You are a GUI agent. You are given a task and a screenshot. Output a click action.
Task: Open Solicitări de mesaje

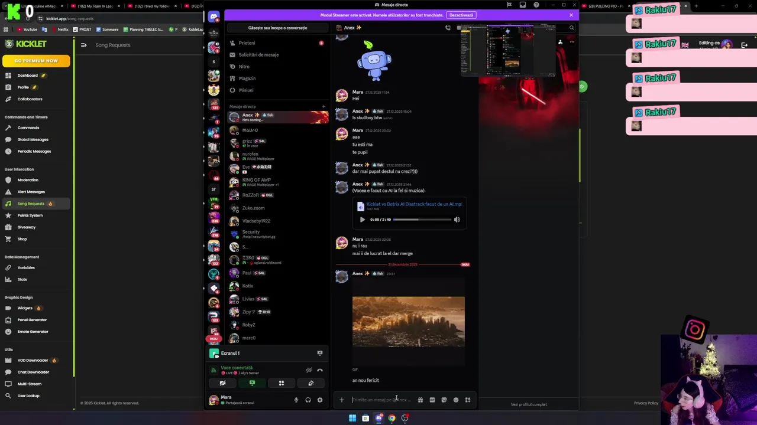pyautogui.click(x=276, y=55)
